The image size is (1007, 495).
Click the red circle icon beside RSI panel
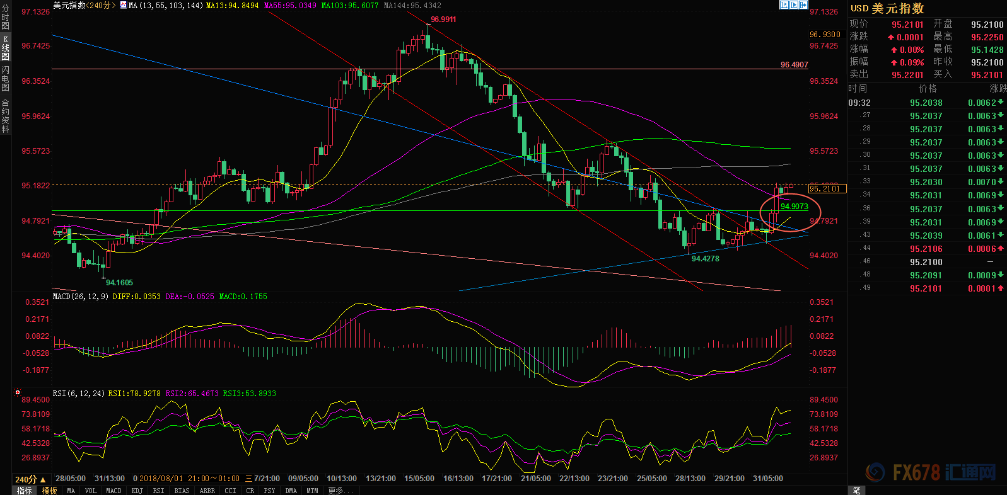click(18, 393)
